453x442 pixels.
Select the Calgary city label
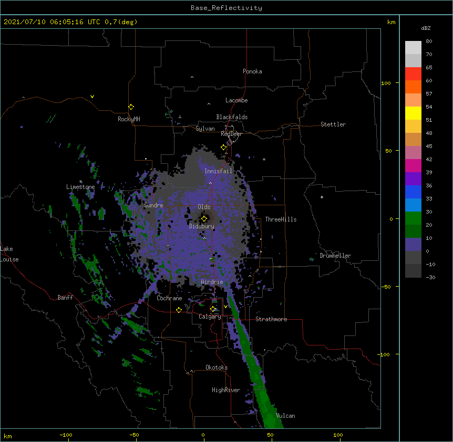coord(210,317)
